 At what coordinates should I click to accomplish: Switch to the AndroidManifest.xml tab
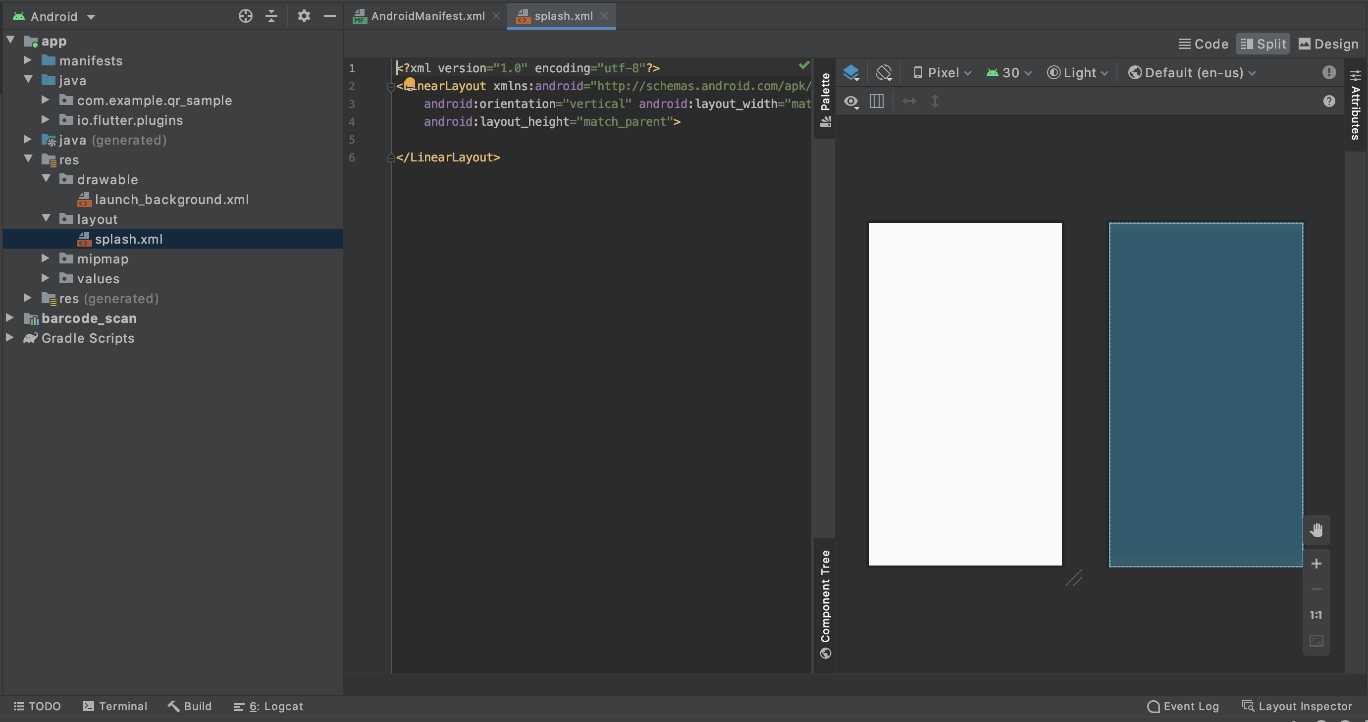click(427, 16)
